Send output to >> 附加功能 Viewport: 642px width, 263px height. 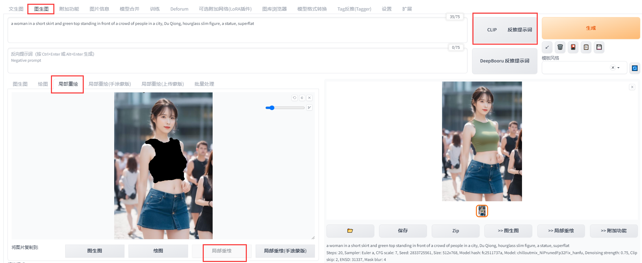tap(614, 231)
